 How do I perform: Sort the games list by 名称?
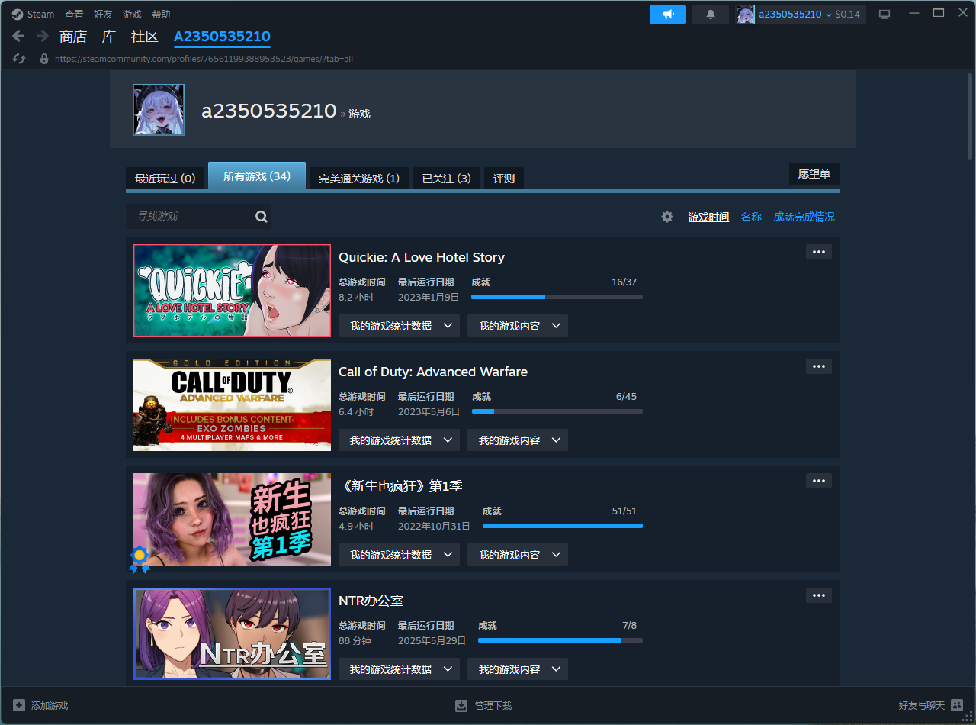(751, 217)
